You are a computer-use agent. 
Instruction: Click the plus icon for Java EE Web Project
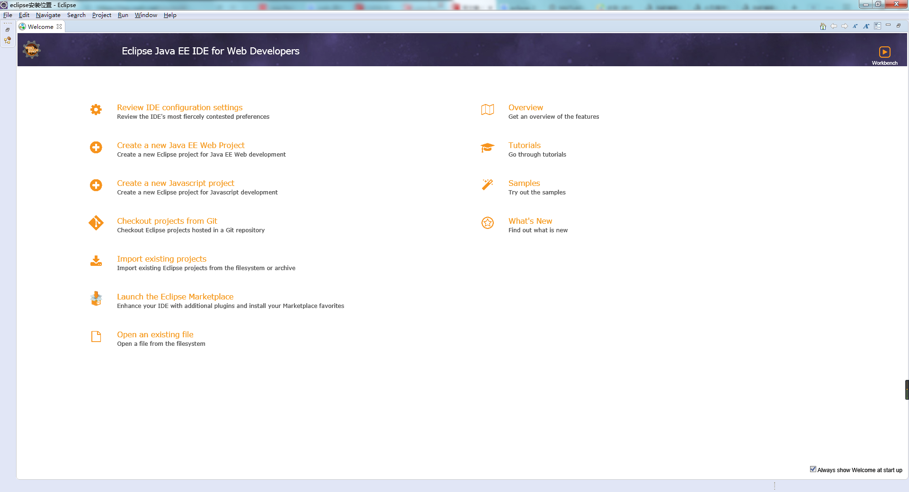(96, 148)
